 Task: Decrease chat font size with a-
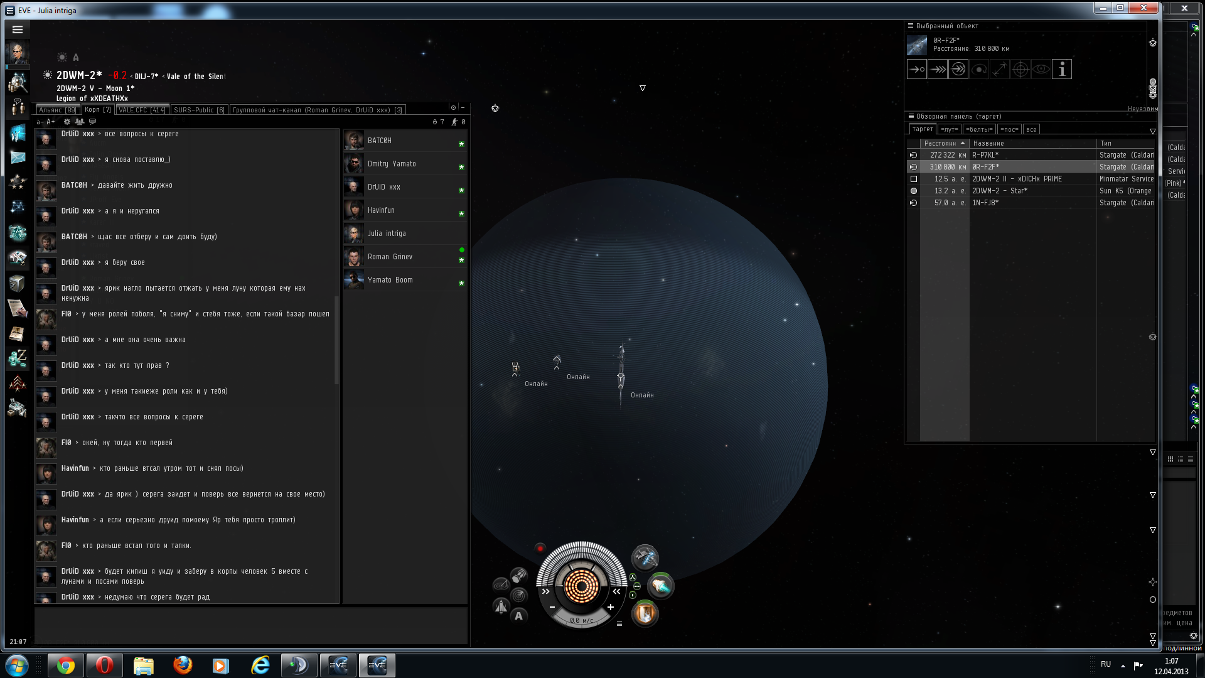40,122
